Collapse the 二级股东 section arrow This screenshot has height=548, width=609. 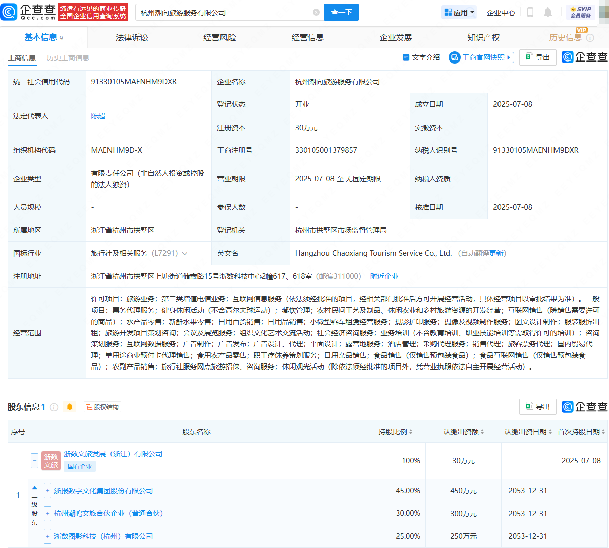click(34, 488)
